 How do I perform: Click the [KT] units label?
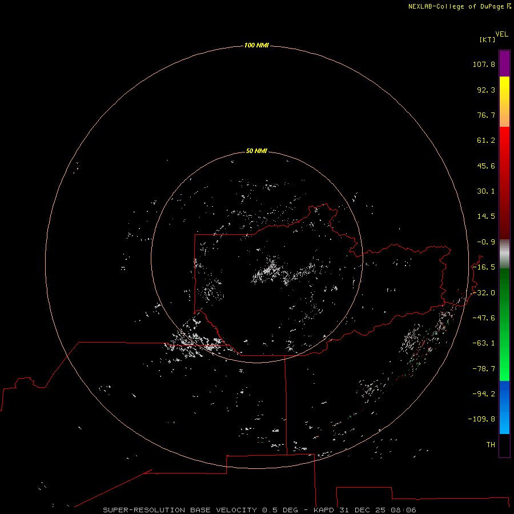(488, 39)
